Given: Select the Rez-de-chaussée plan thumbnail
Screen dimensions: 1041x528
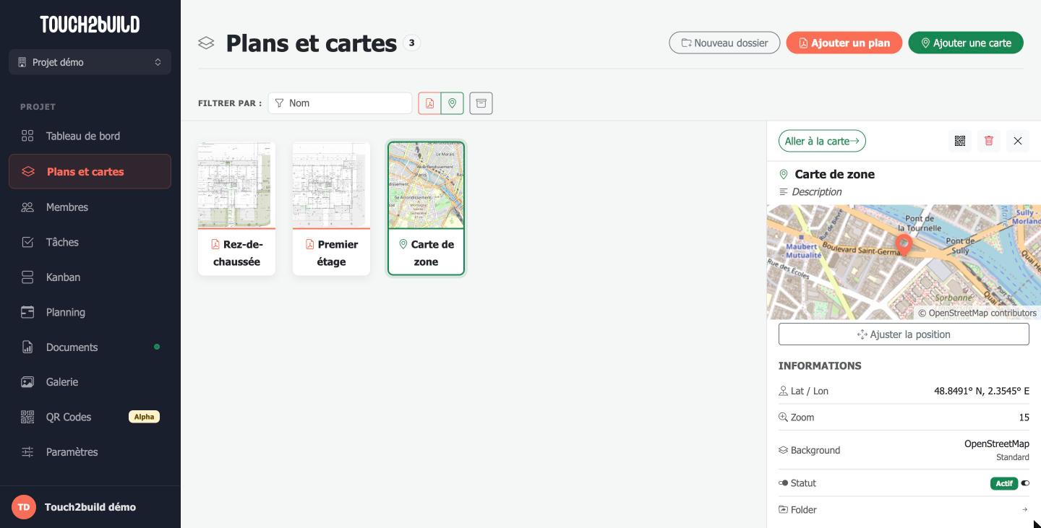Looking at the screenshot, I should tap(236, 209).
